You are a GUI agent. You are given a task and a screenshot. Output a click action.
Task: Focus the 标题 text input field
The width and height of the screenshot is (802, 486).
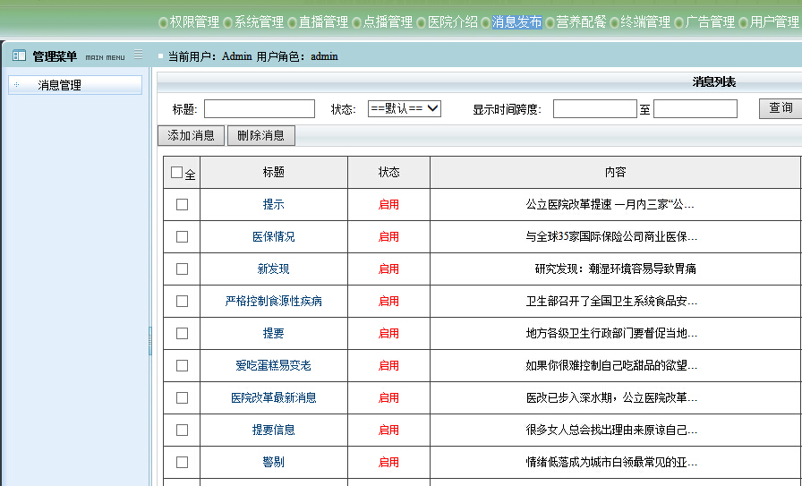pyautogui.click(x=260, y=108)
